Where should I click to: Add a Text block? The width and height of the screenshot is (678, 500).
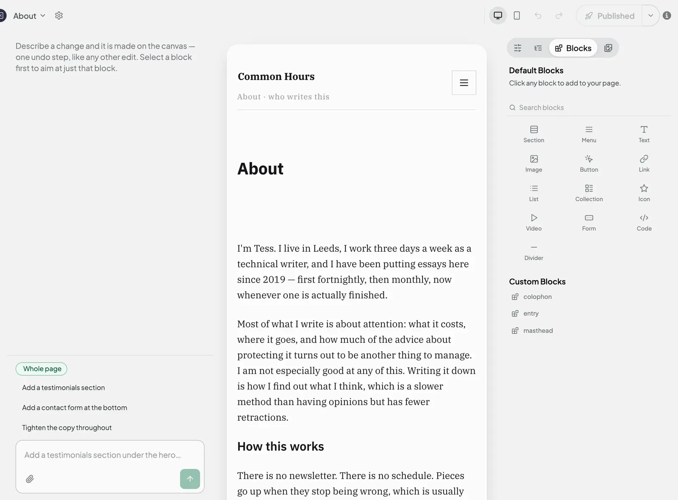coord(644,134)
